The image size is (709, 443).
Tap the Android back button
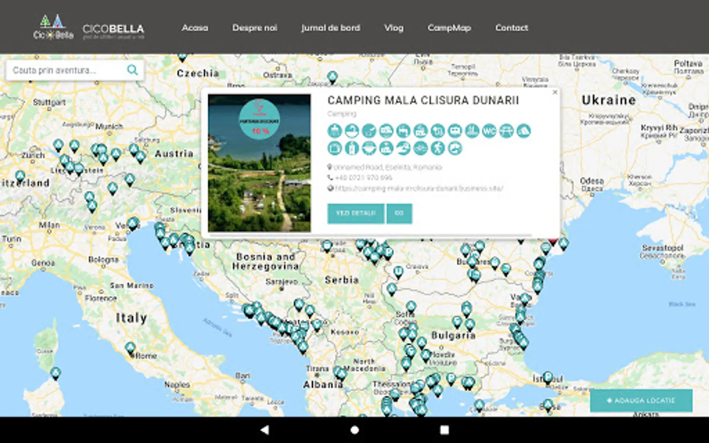point(265,430)
